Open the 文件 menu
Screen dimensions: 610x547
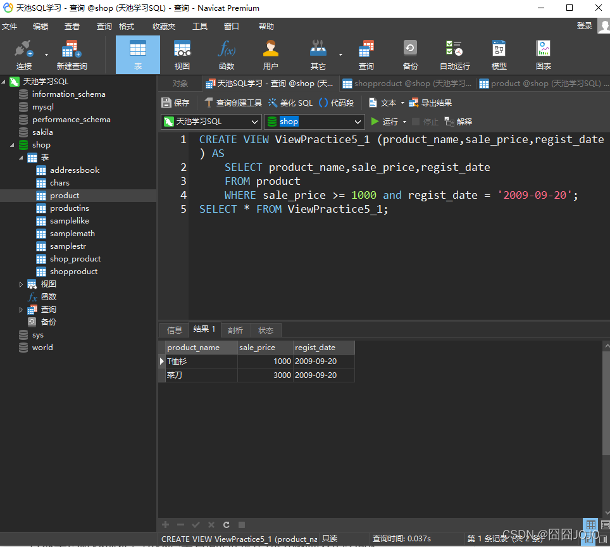[9, 27]
